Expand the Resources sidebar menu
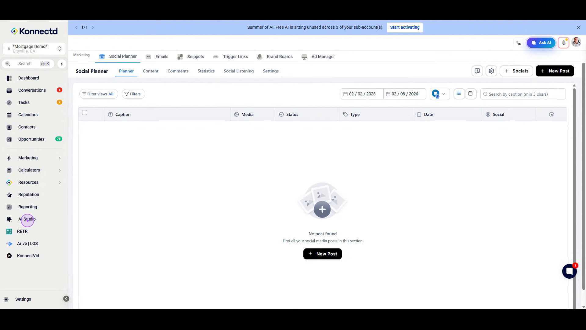 click(34, 182)
